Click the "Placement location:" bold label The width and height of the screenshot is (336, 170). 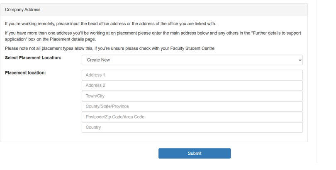pyautogui.click(x=25, y=73)
